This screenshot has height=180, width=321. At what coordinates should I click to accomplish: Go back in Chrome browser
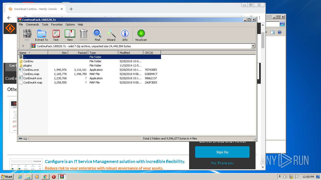(x=9, y=18)
